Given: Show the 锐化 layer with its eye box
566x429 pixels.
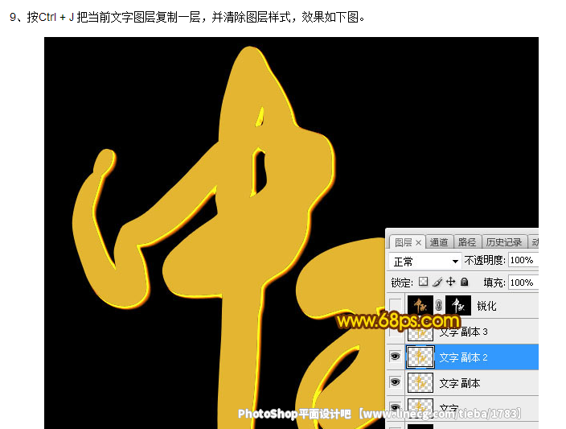Looking at the screenshot, I should [396, 306].
